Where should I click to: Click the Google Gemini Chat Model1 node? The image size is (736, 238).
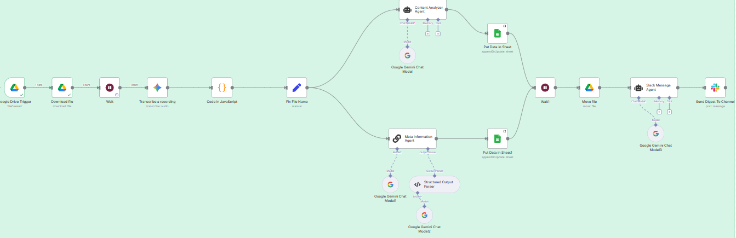[x=390, y=184]
